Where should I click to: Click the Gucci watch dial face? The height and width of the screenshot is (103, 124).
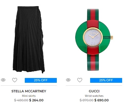pyautogui.click(x=93, y=37)
